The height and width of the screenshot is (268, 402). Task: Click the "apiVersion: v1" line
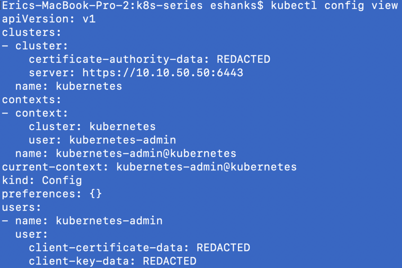click(49, 19)
